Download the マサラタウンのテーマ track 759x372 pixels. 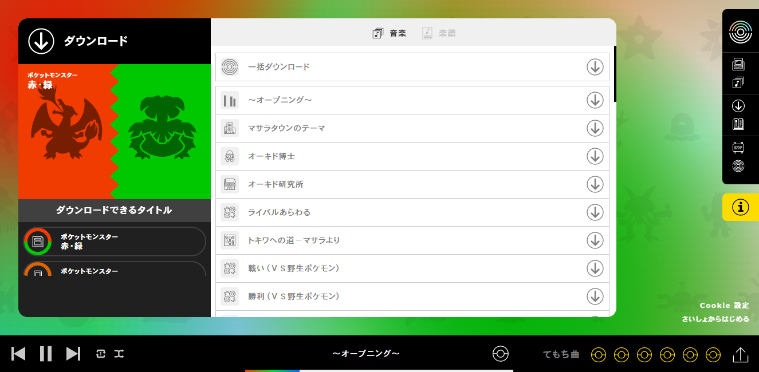pos(595,128)
